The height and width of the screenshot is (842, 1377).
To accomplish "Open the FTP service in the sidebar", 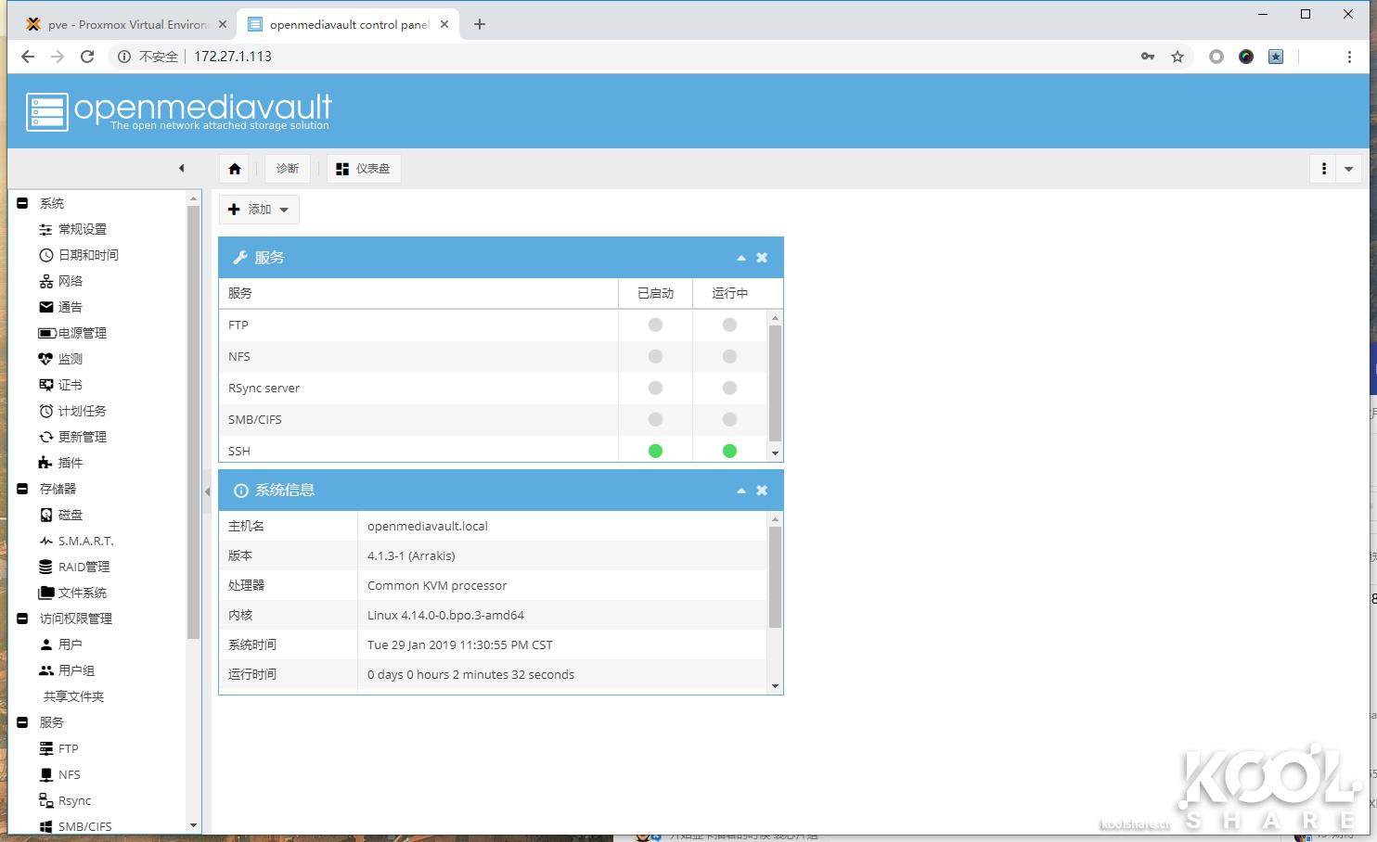I will click(59, 748).
